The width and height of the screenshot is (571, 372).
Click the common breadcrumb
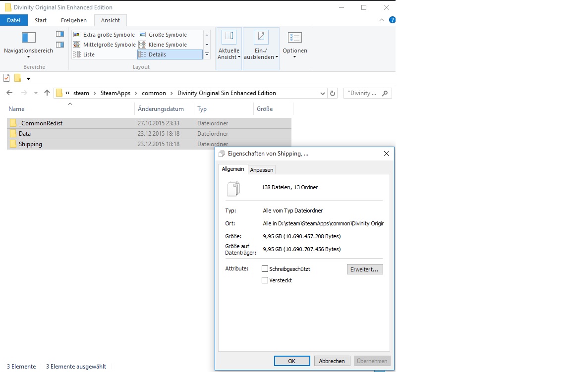154,93
